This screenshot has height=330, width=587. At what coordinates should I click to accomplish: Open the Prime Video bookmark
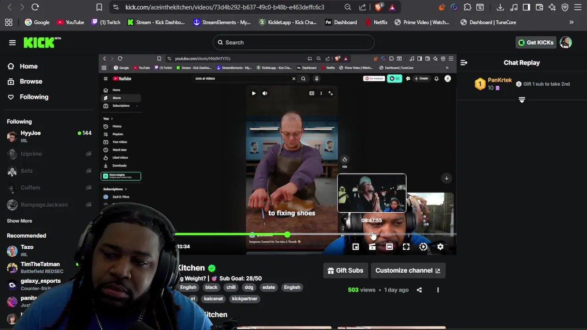pyautogui.click(x=421, y=22)
